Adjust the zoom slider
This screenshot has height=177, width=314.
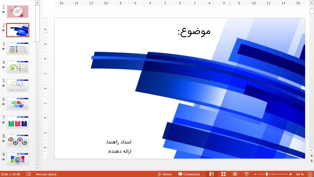pyautogui.click(x=267, y=174)
